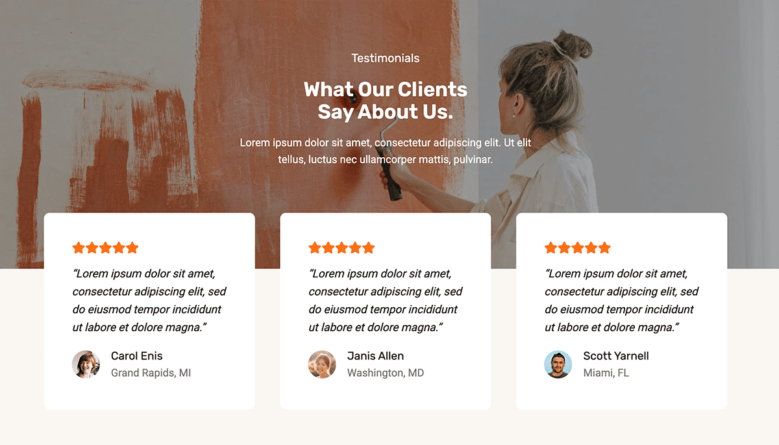779x445 pixels.
Task: Click the third star in Janis Allen's card
Action: [341, 248]
